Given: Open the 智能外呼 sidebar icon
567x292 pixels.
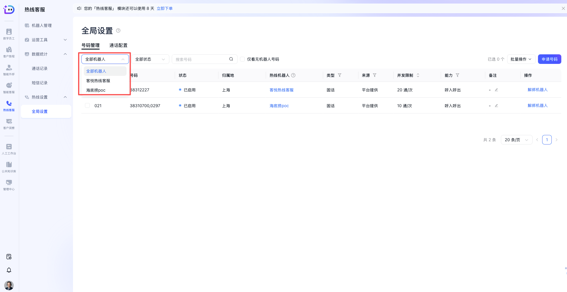Looking at the screenshot, I should pos(9,70).
